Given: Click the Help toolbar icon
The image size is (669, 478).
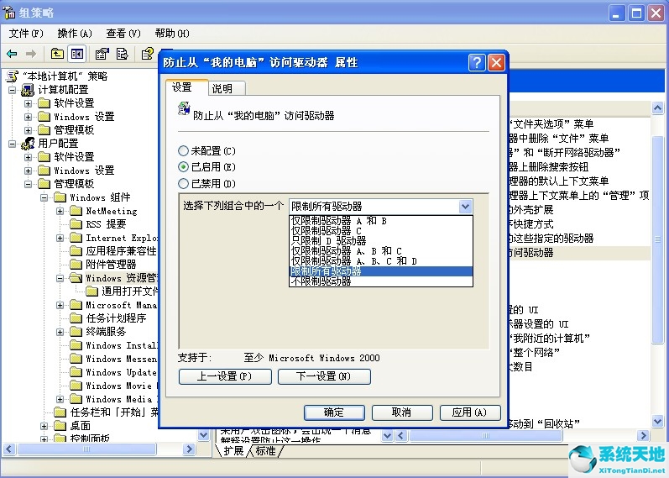Looking at the screenshot, I should point(147,54).
